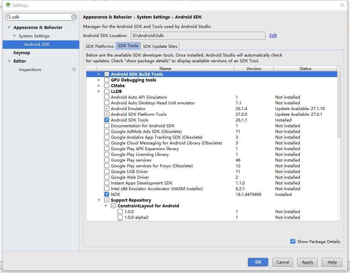
Task: Click 'Update Available: 27.1.10' status
Action: [x=300, y=108]
